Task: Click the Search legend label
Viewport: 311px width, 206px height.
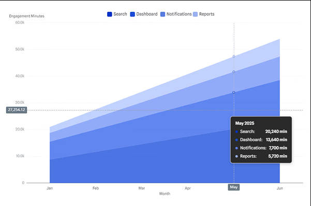Action: [120, 14]
